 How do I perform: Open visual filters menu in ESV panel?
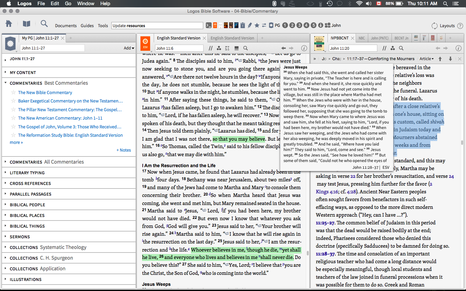[219, 48]
